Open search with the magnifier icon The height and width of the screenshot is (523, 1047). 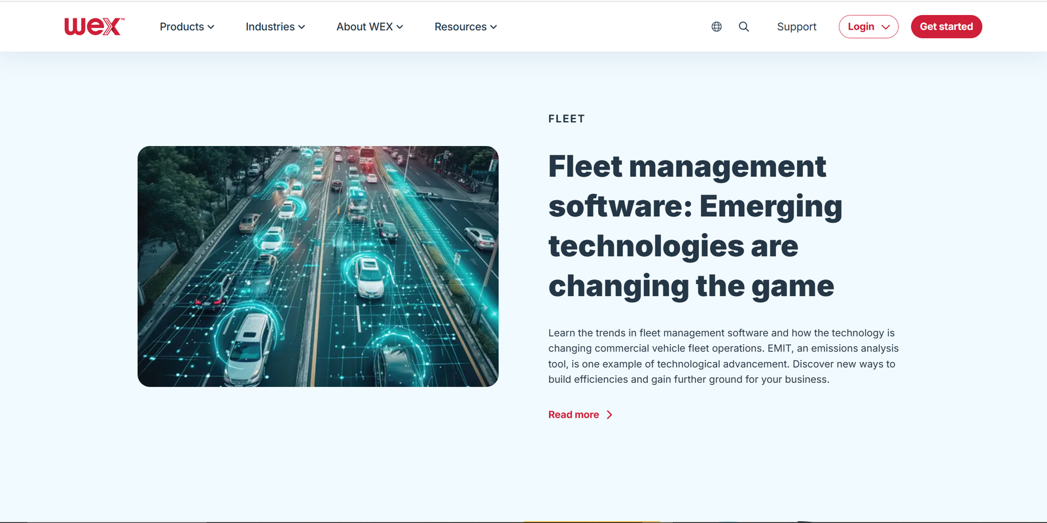(x=744, y=27)
